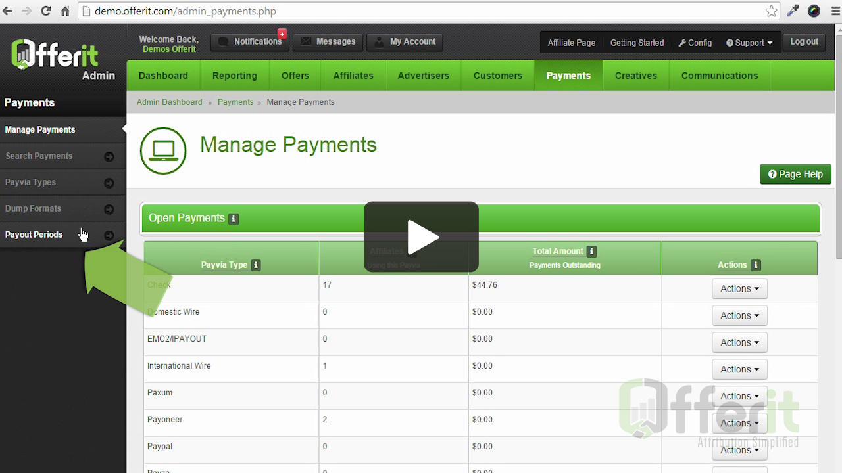Viewport: 842px width, 473px height.
Task: Click round color extension icon
Action: [814, 11]
